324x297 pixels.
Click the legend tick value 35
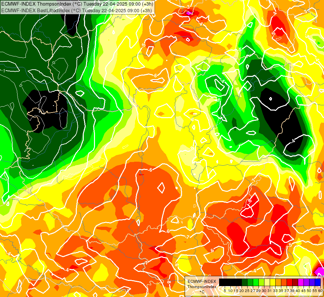tap(281, 291)
